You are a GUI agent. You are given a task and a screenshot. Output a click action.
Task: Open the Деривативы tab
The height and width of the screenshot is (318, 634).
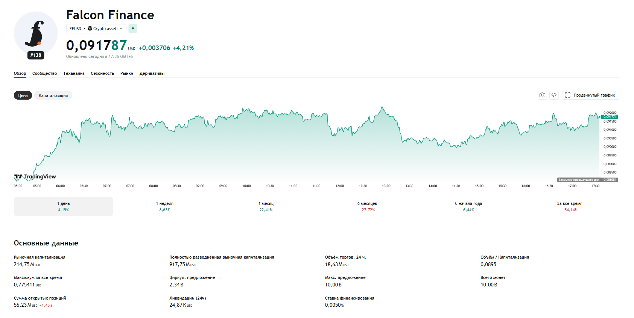[x=152, y=74]
